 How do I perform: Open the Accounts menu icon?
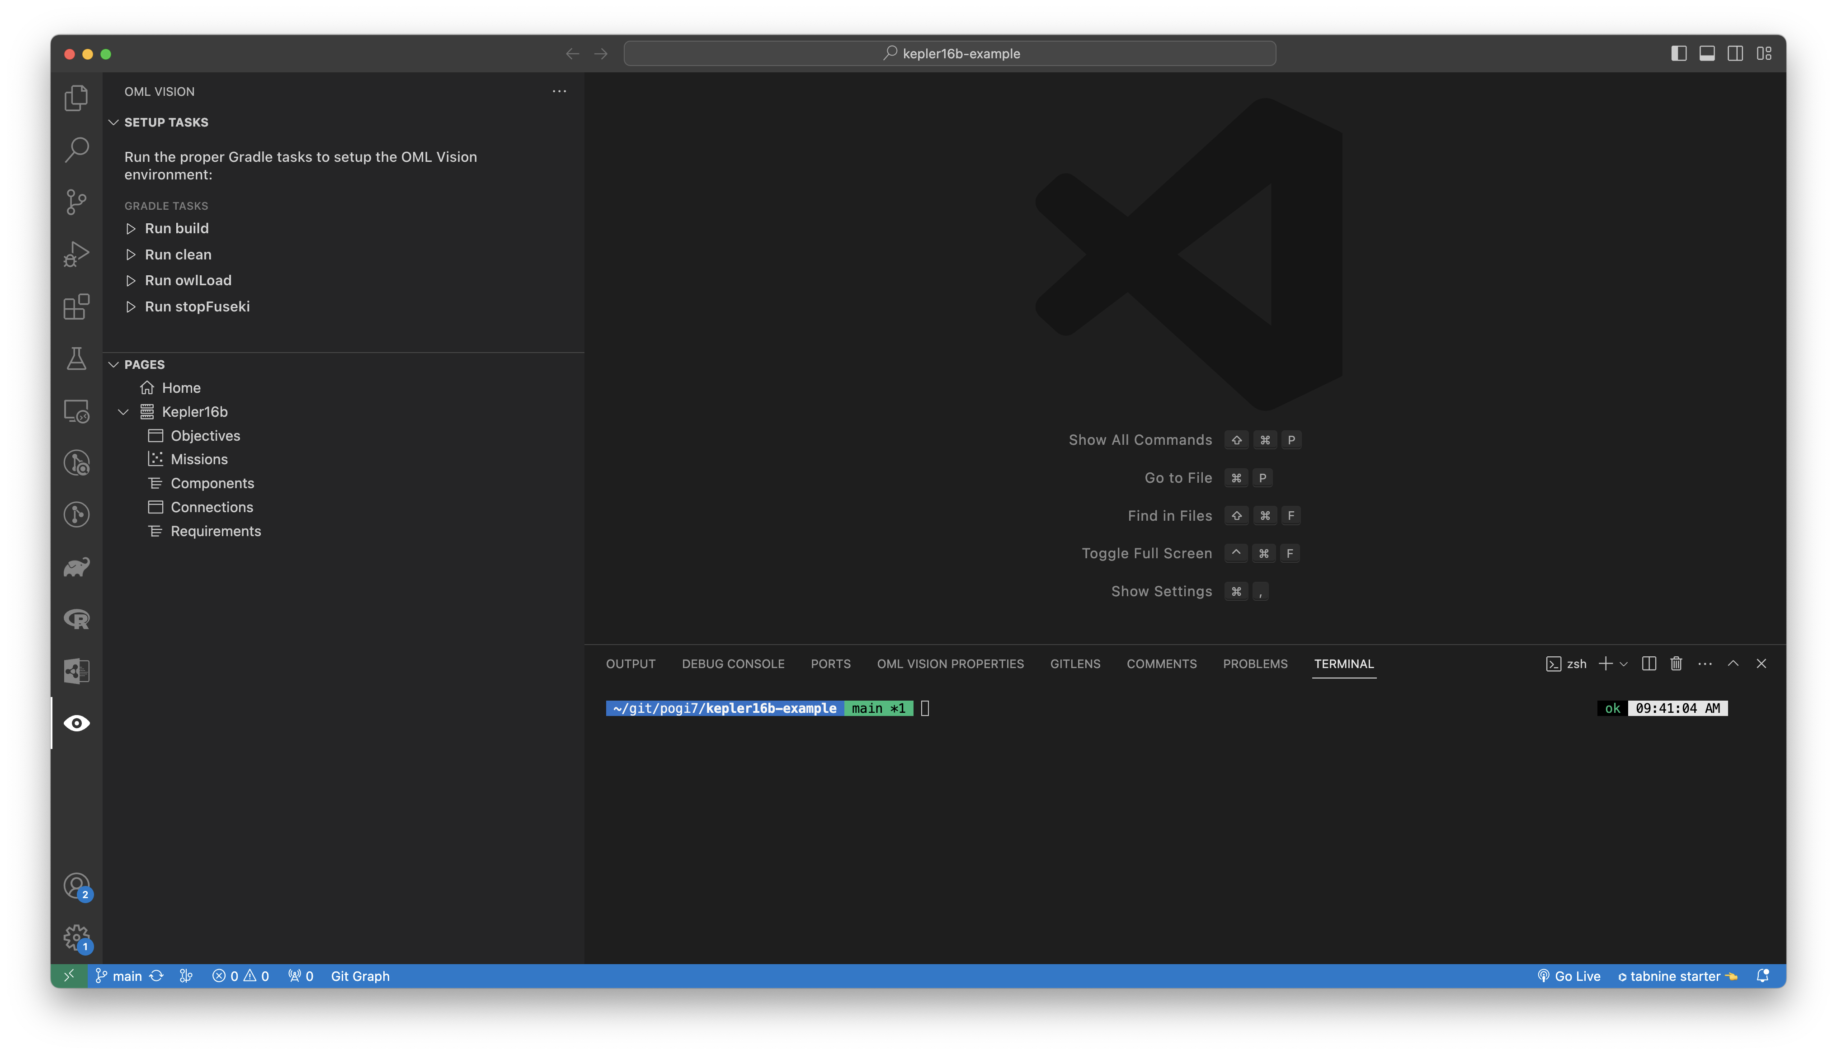point(76,885)
